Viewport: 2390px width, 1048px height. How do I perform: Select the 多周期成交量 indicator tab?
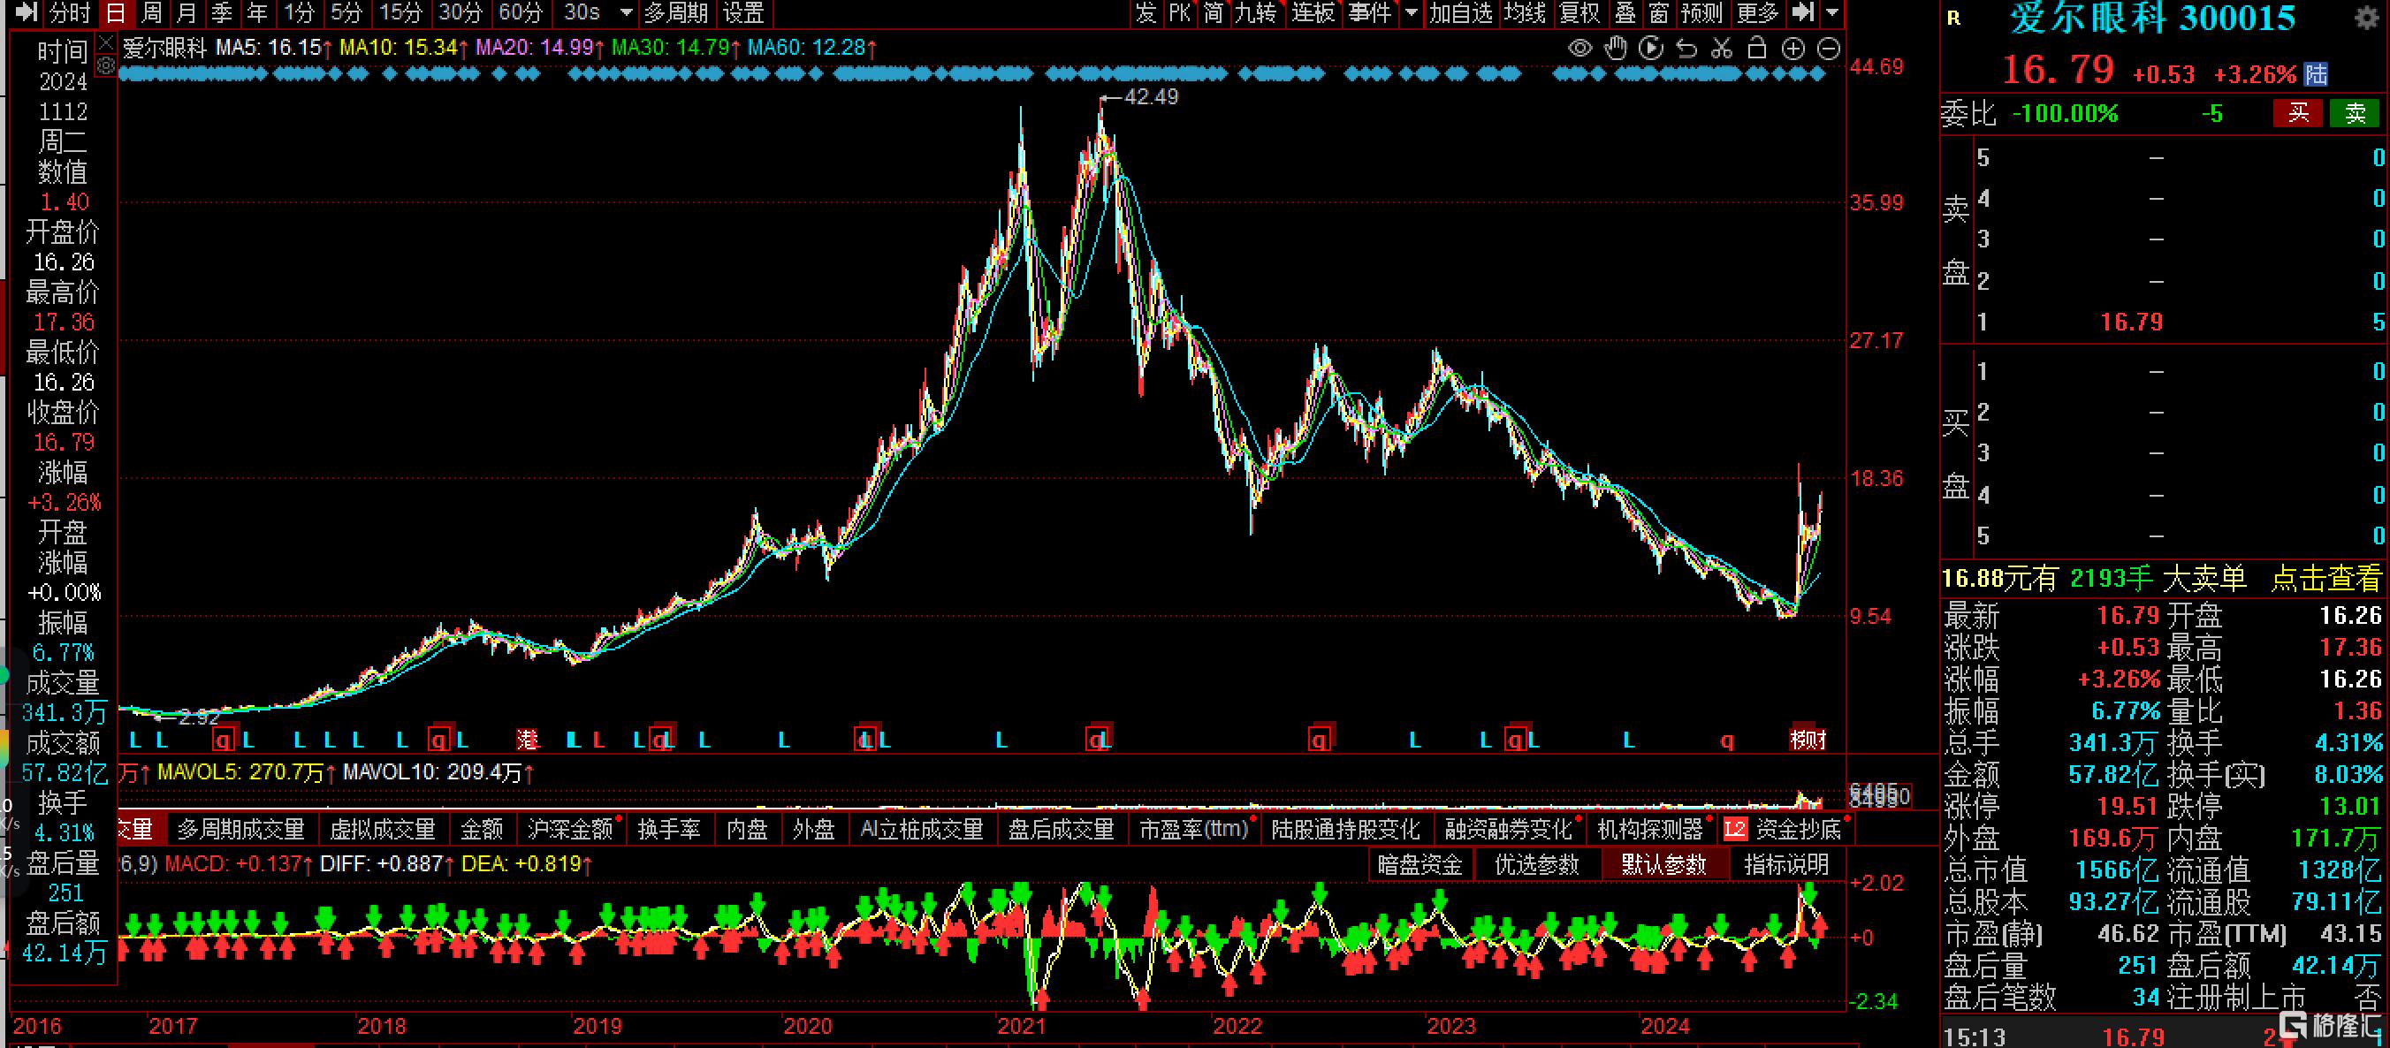click(241, 829)
